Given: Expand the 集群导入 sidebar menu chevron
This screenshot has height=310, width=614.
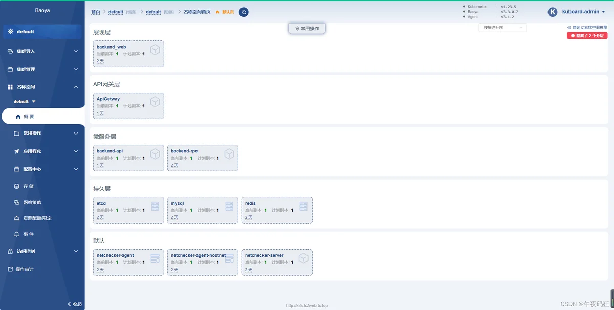Looking at the screenshot, I should click(x=76, y=51).
